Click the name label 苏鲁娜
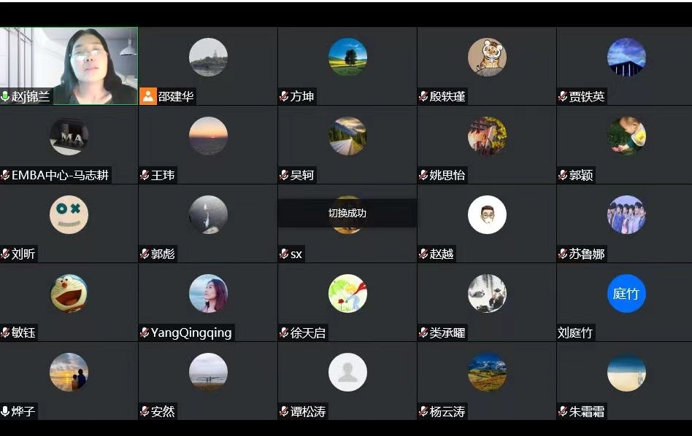Viewport: 692px width, 436px height. click(587, 254)
